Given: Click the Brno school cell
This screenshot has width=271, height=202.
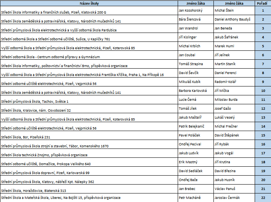Looking at the screenshot, I should click(x=89, y=64).
